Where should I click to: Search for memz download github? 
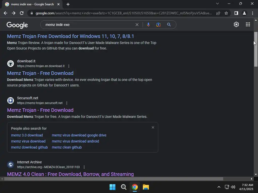click(29, 147)
